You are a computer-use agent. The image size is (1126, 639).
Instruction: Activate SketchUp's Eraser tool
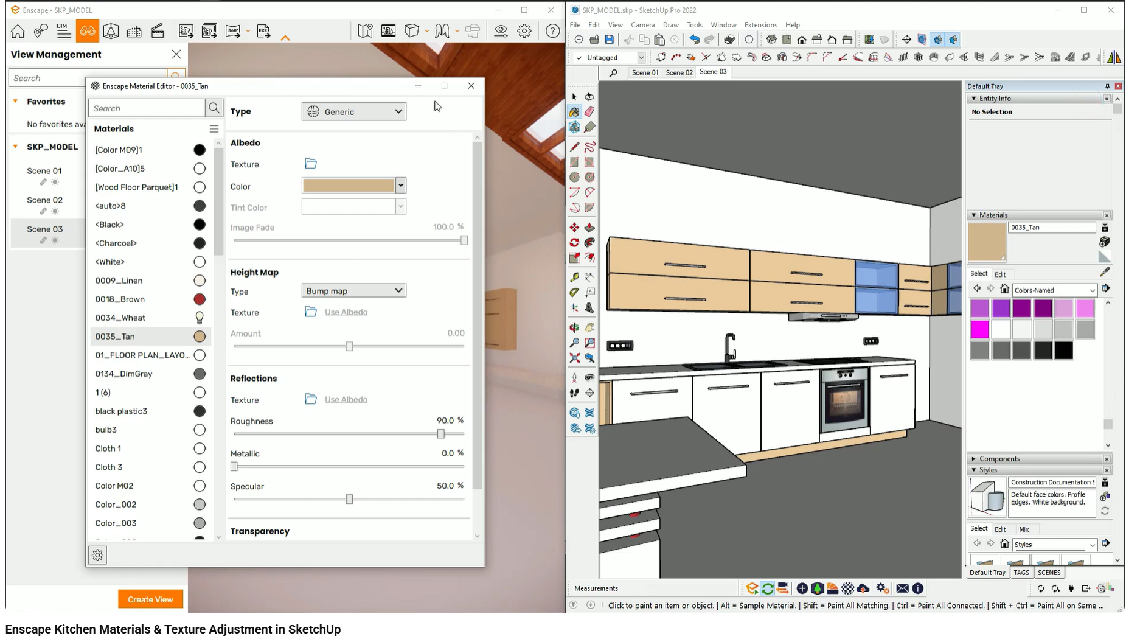(x=589, y=112)
